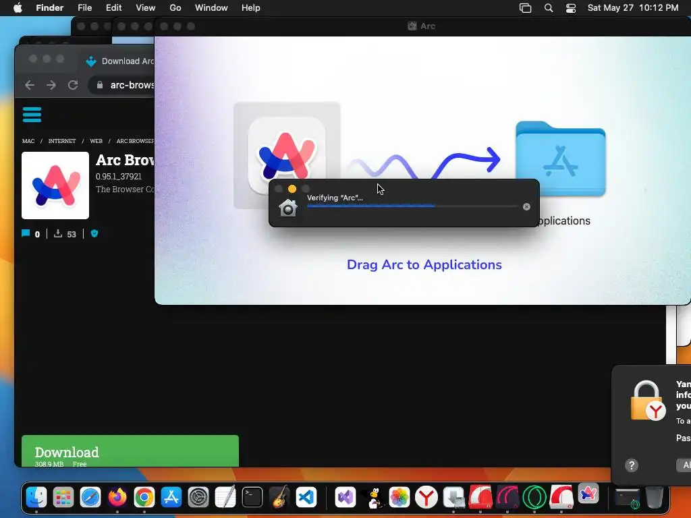
Task: Open the green Opera ring Dock icon
Action: point(534,497)
